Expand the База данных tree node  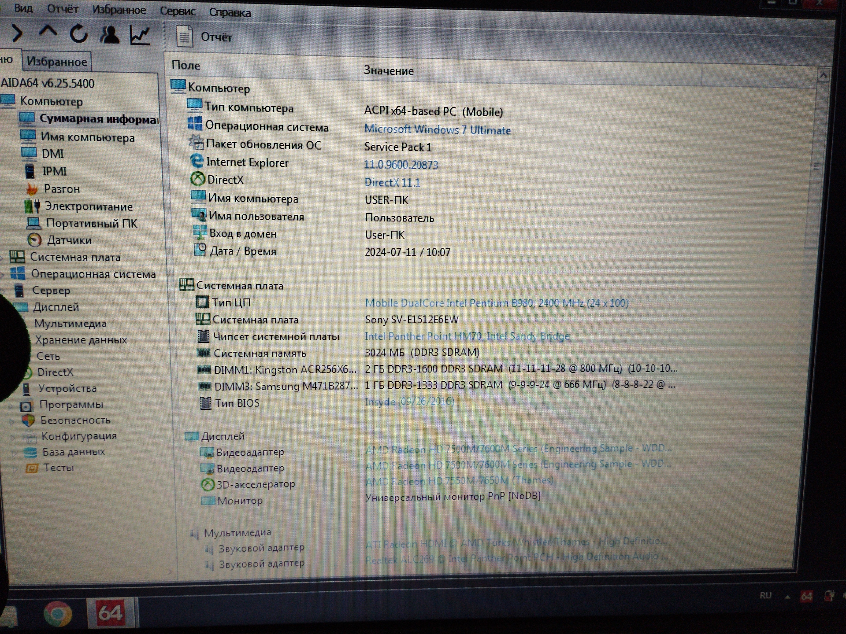pyautogui.click(x=14, y=453)
